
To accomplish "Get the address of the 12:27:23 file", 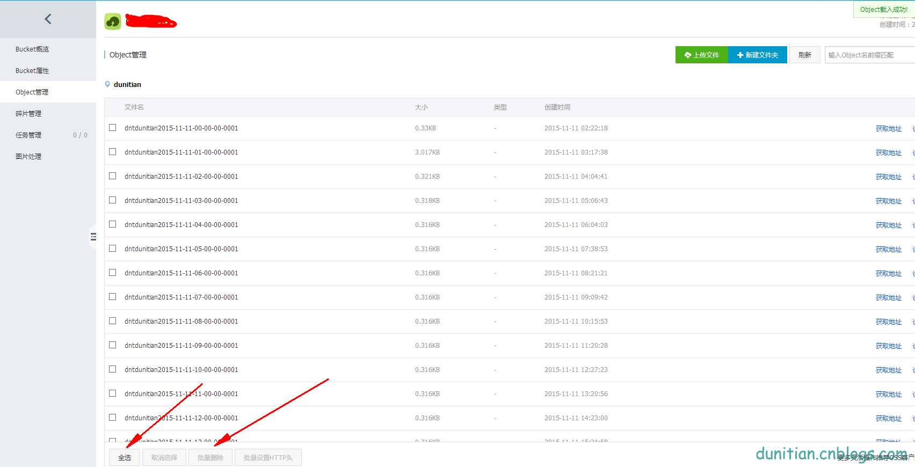I will pyautogui.click(x=889, y=370).
